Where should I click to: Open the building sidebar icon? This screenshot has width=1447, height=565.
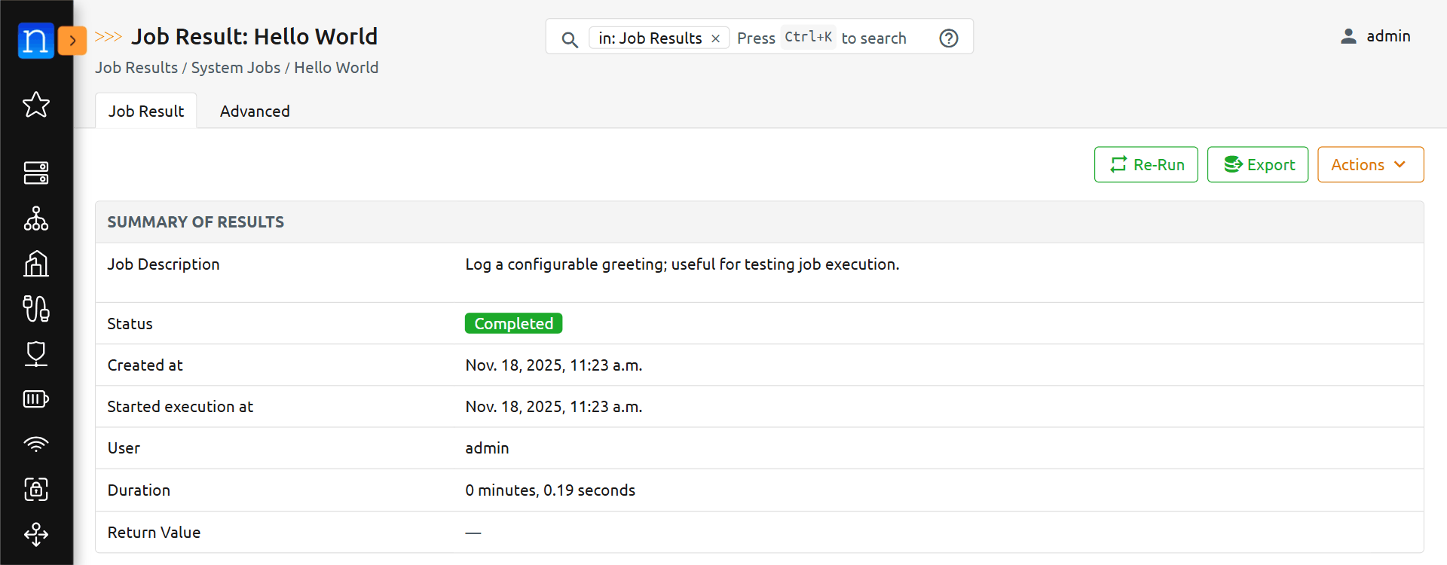(x=35, y=264)
